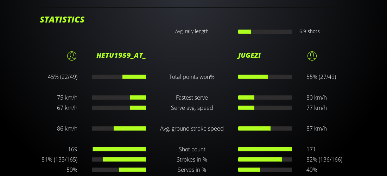Click the Avg. ground stroke speed label
Screen dimensions: 387x176
192,128
